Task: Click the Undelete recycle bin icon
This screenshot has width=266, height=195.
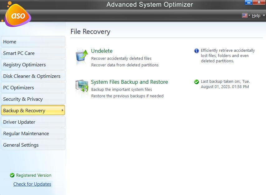Action: [82, 56]
